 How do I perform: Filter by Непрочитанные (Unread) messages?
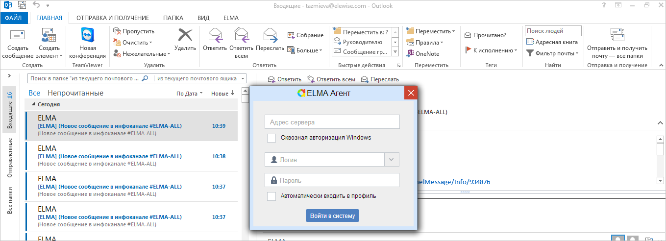75,93
